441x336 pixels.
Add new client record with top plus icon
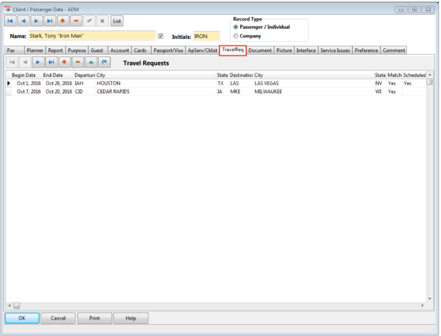63,21
